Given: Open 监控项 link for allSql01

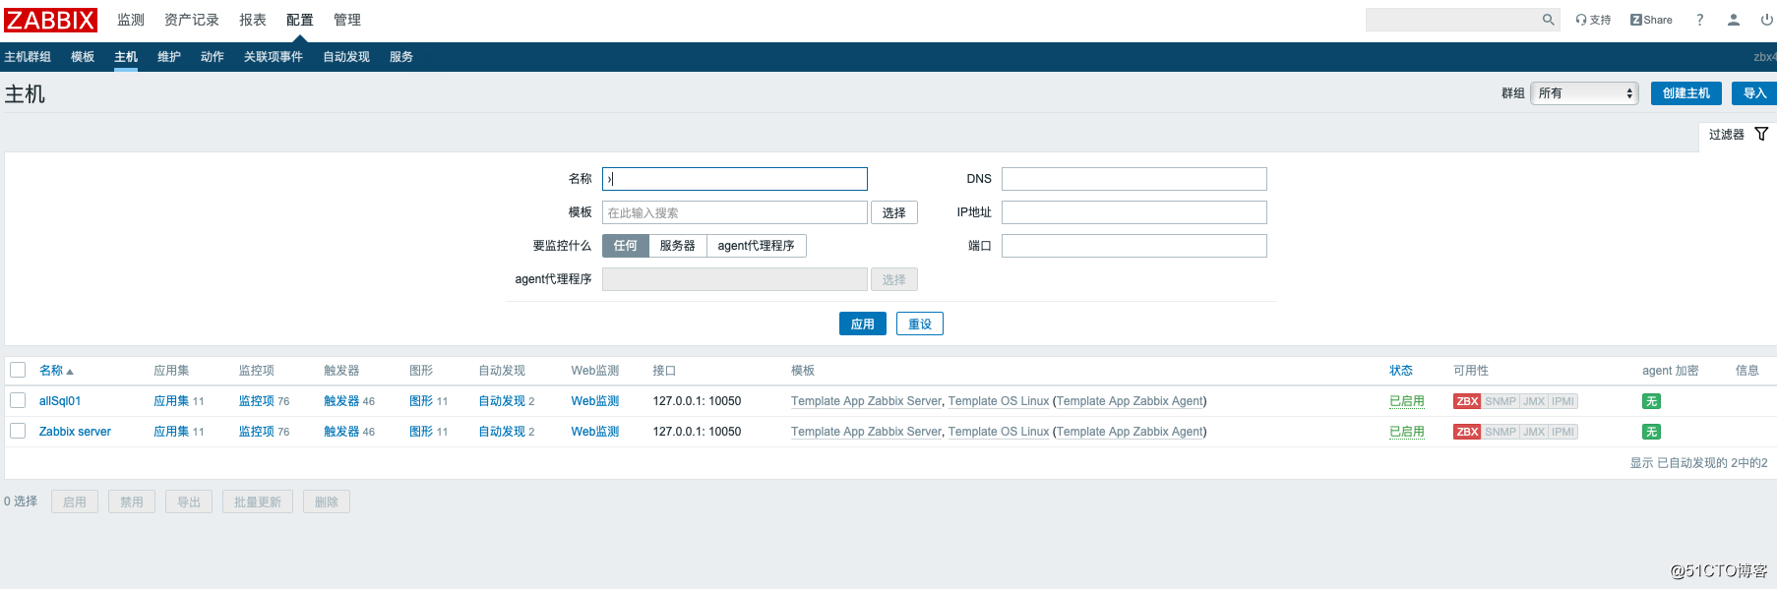Looking at the screenshot, I should [x=257, y=401].
